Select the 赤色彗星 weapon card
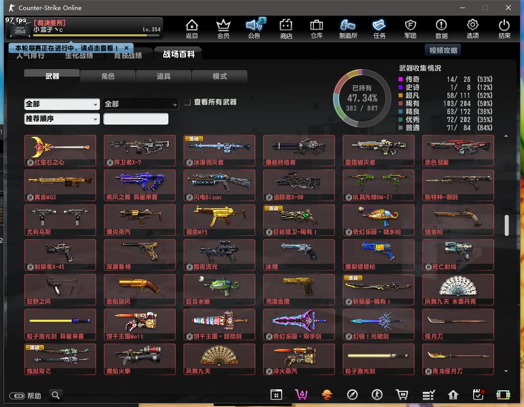 click(458, 150)
